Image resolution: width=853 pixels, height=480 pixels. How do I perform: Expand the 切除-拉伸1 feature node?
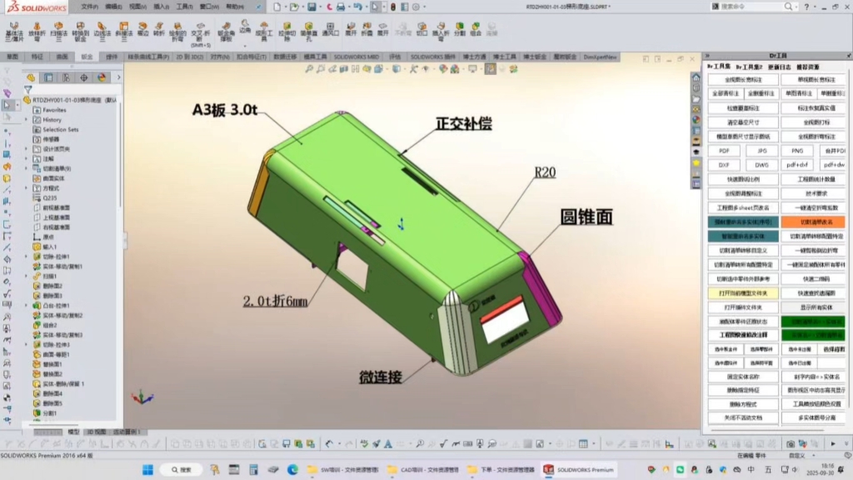[x=26, y=257]
